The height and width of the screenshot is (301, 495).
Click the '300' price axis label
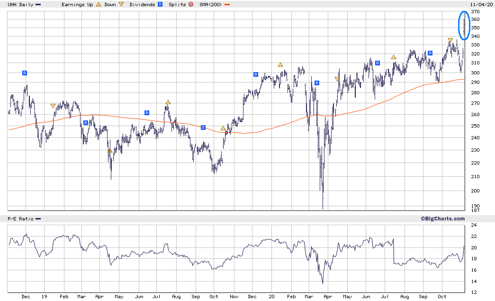[475, 73]
